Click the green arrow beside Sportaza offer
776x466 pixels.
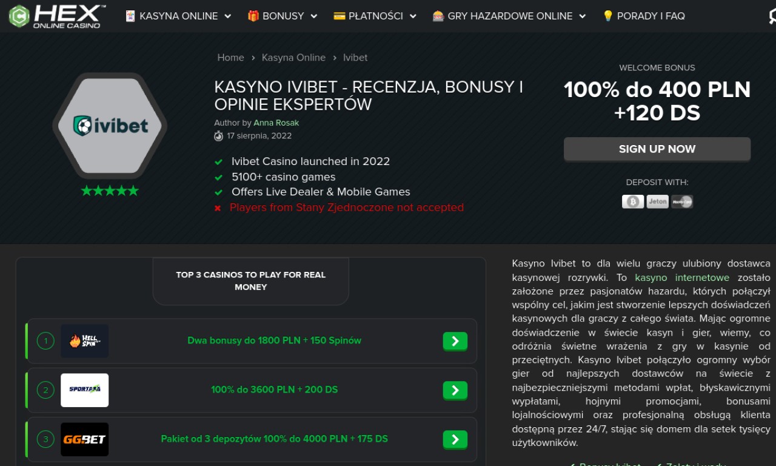455,390
